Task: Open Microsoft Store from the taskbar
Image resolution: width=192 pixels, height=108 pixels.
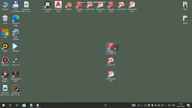Action: click(24, 105)
